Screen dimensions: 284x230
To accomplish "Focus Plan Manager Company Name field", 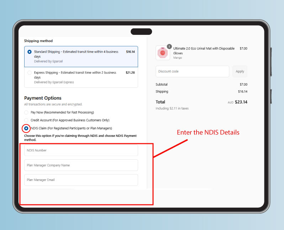I will pyautogui.click(x=81, y=165).
